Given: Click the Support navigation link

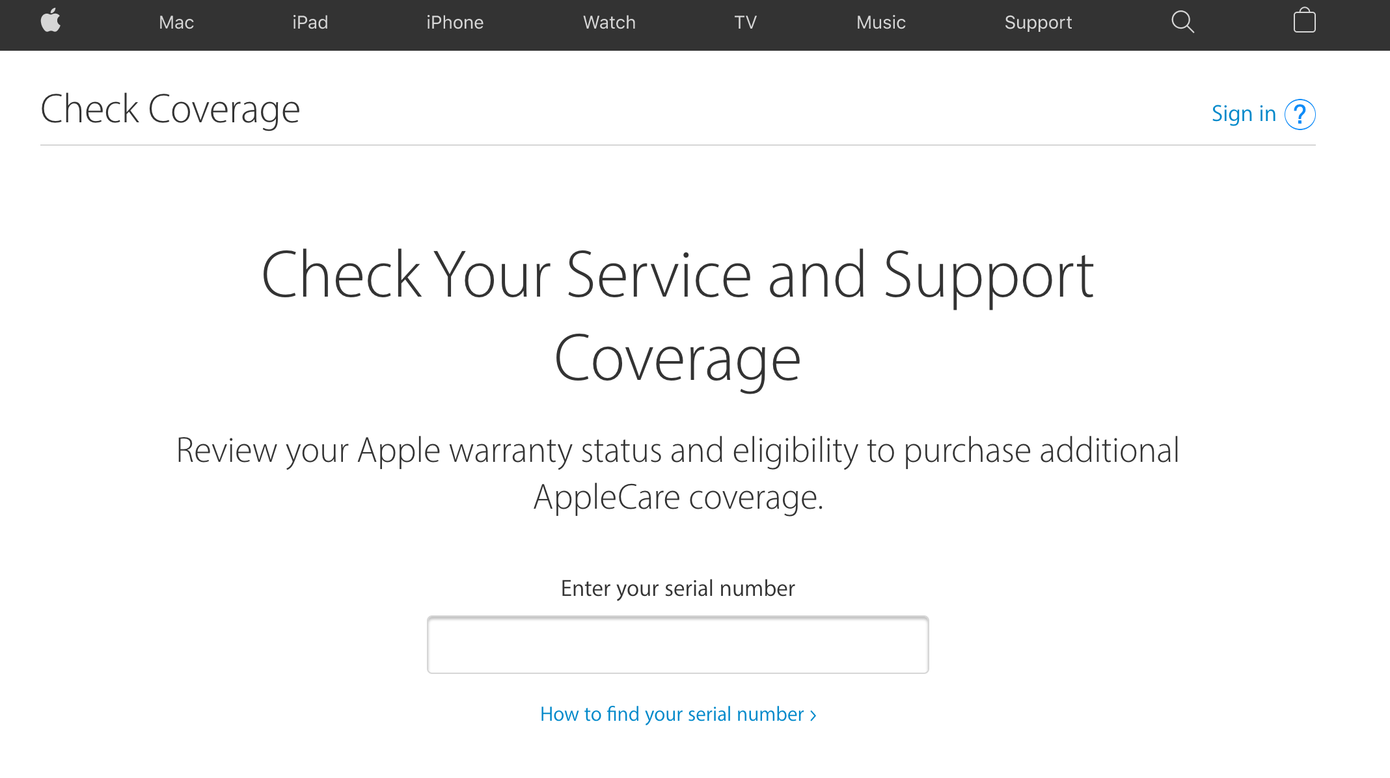Looking at the screenshot, I should click(1038, 22).
